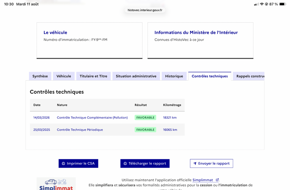Click the 16065 km value
The image size is (290, 190).
click(x=170, y=130)
